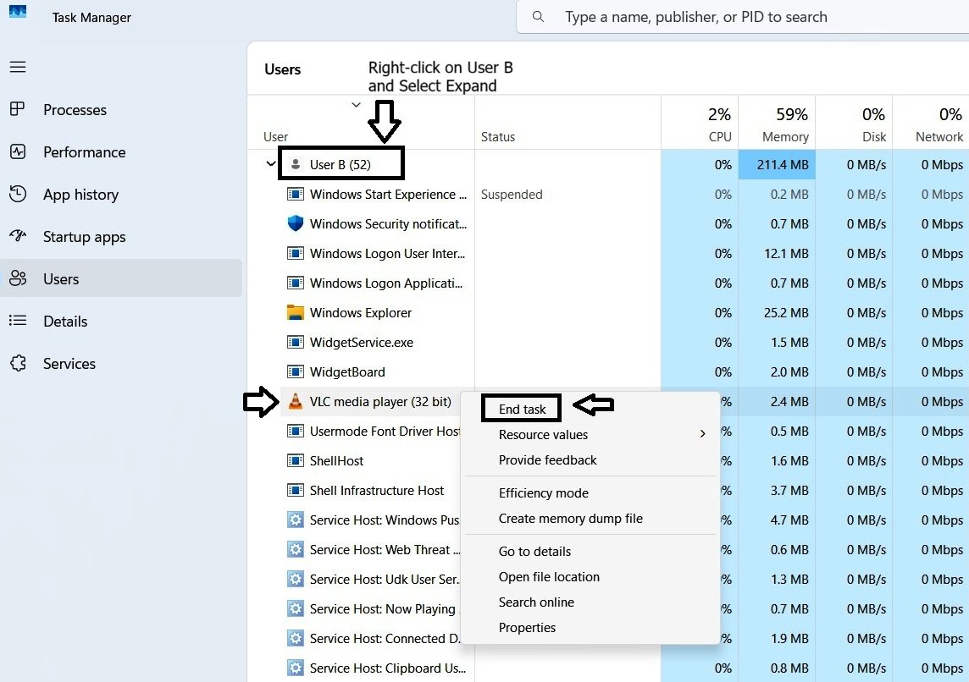Select the Windows Logon Application row

(x=609, y=283)
